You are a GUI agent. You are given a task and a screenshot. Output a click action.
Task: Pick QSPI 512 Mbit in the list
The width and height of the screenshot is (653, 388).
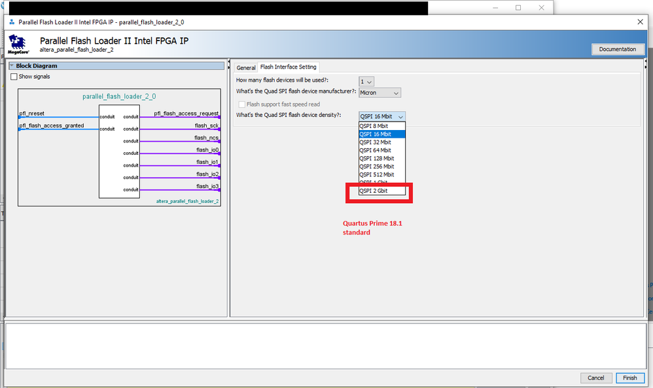(x=382, y=174)
